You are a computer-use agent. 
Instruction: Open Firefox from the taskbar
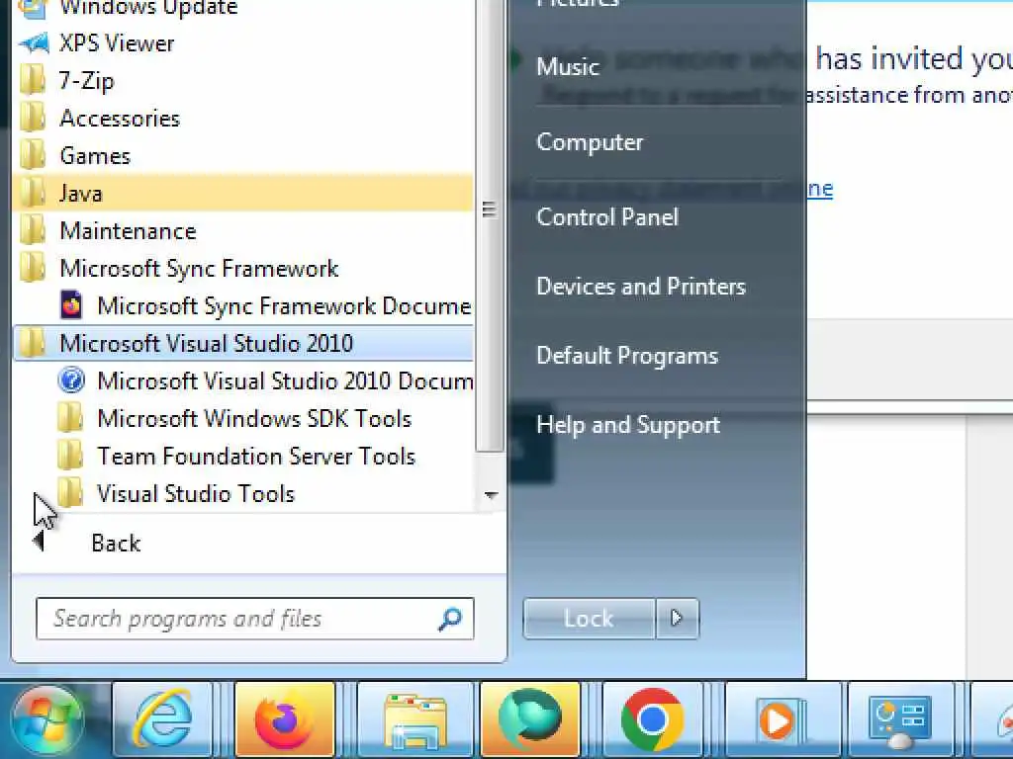point(284,719)
